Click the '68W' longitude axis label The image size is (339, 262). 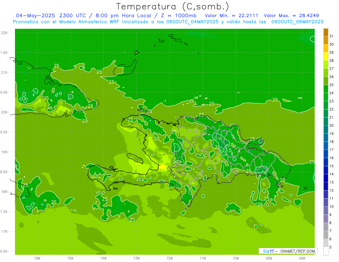tap(302, 258)
